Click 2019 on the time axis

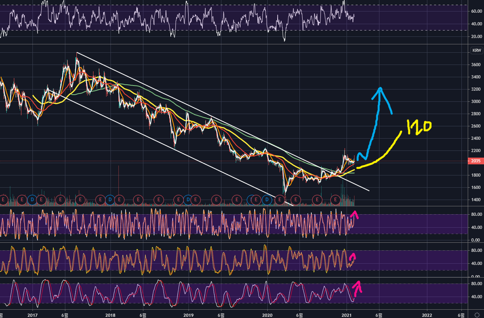pos(189,315)
